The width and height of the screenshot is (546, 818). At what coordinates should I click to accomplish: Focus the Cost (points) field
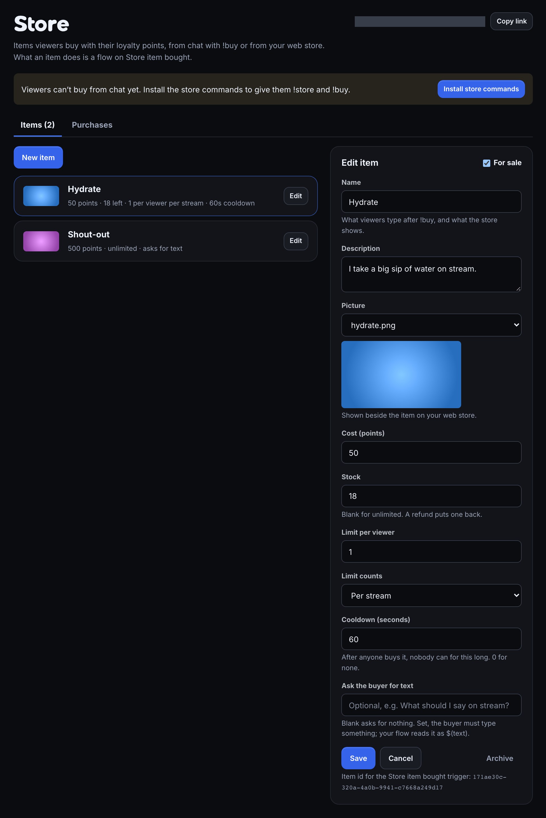coord(431,452)
